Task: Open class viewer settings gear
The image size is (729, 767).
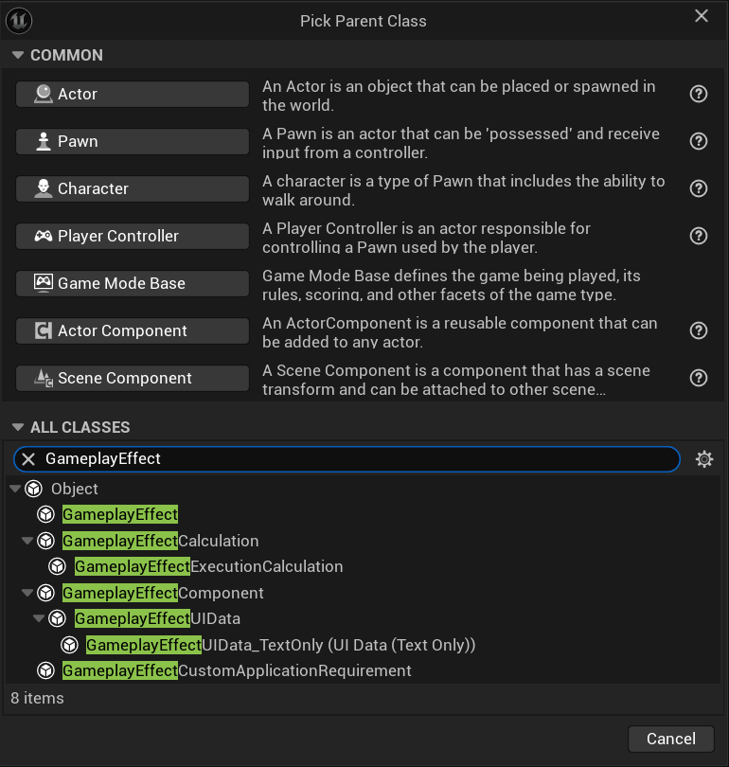Action: point(704,459)
